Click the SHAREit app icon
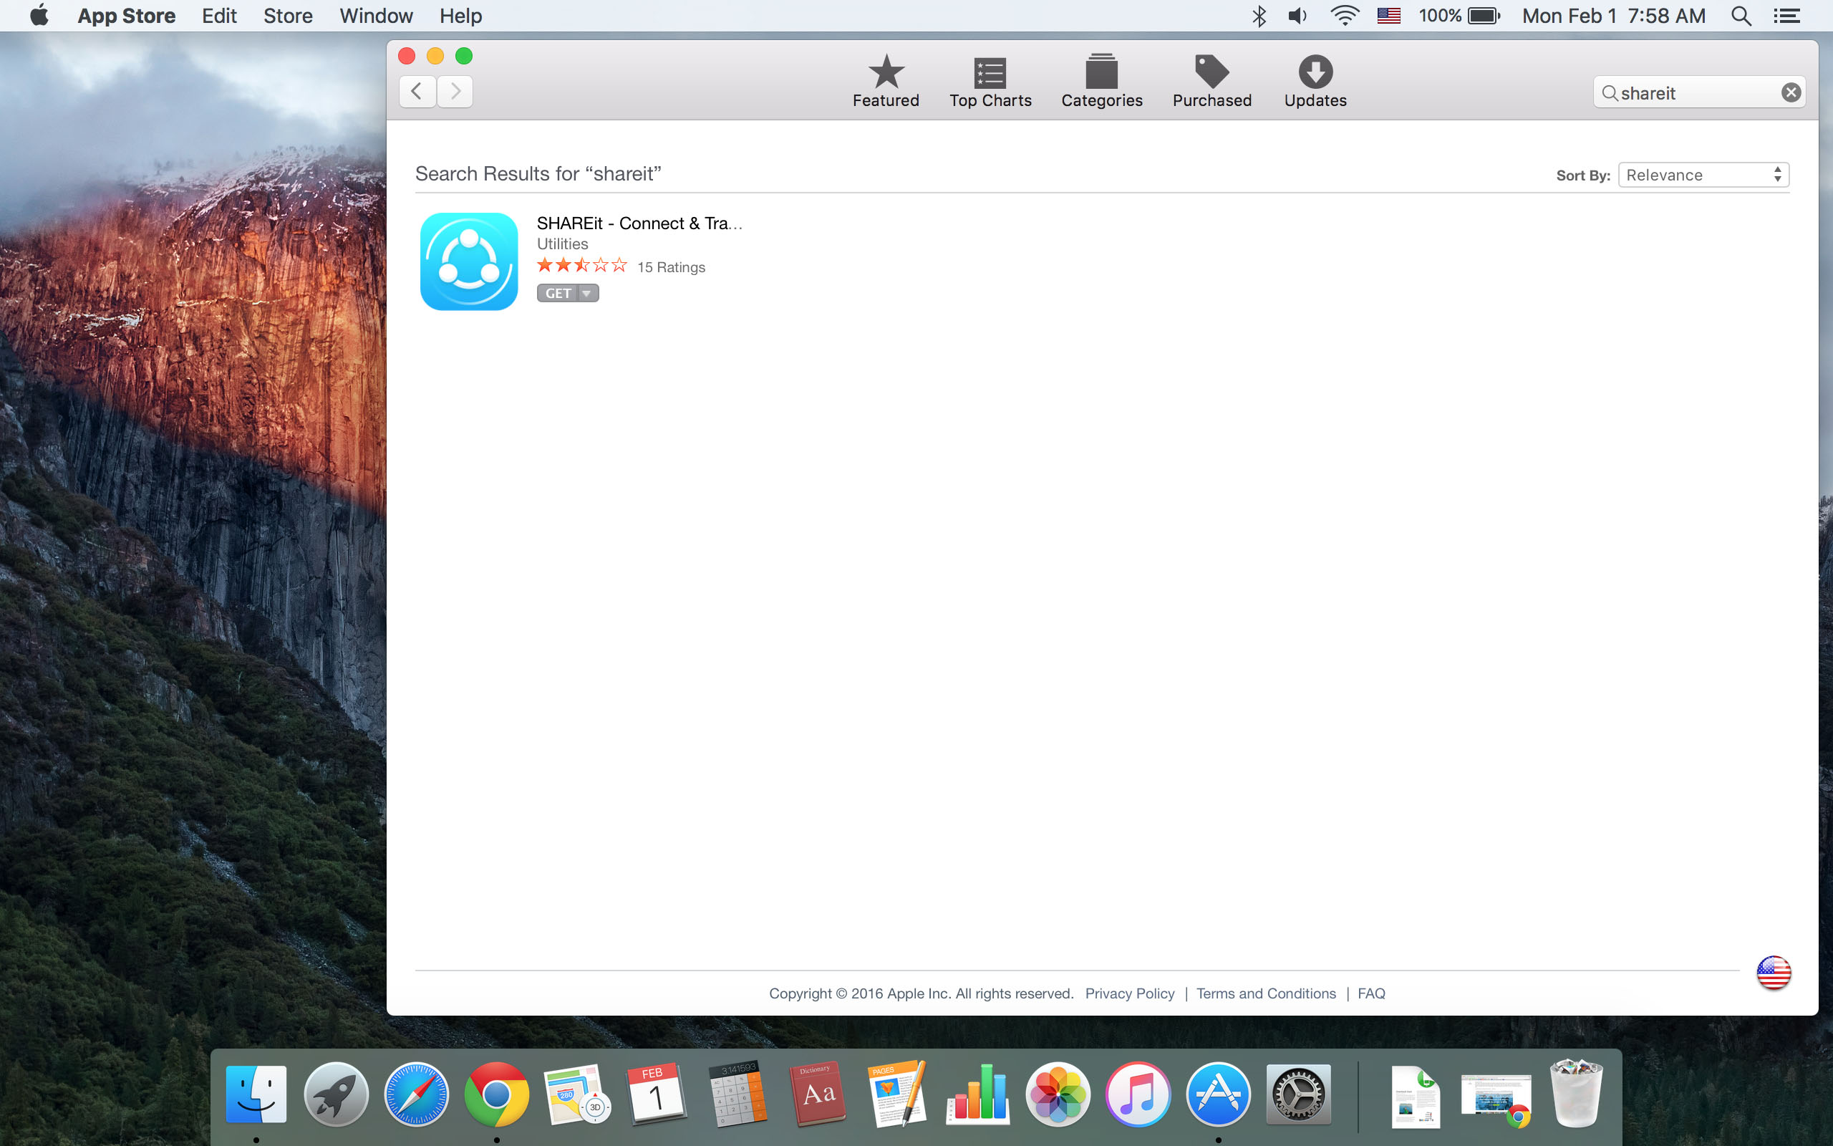The width and height of the screenshot is (1833, 1146). click(x=469, y=261)
